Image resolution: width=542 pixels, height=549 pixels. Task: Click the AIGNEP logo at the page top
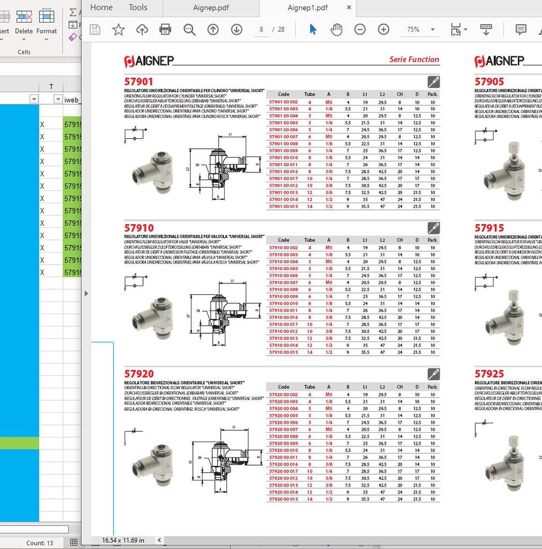tap(149, 61)
